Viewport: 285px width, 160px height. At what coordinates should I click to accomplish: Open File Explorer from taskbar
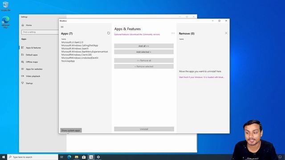[x=77, y=157]
